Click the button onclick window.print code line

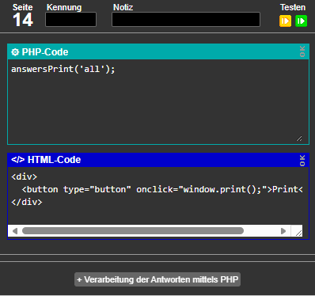coord(162,189)
